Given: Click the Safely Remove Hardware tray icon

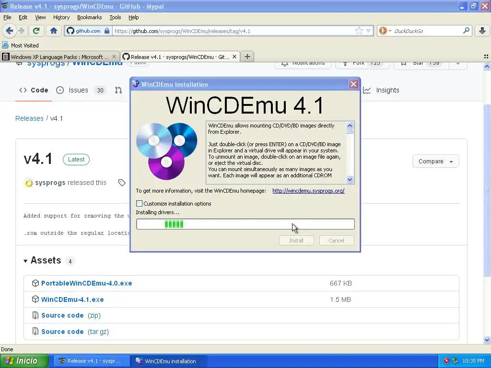Looking at the screenshot, I should [x=456, y=361].
